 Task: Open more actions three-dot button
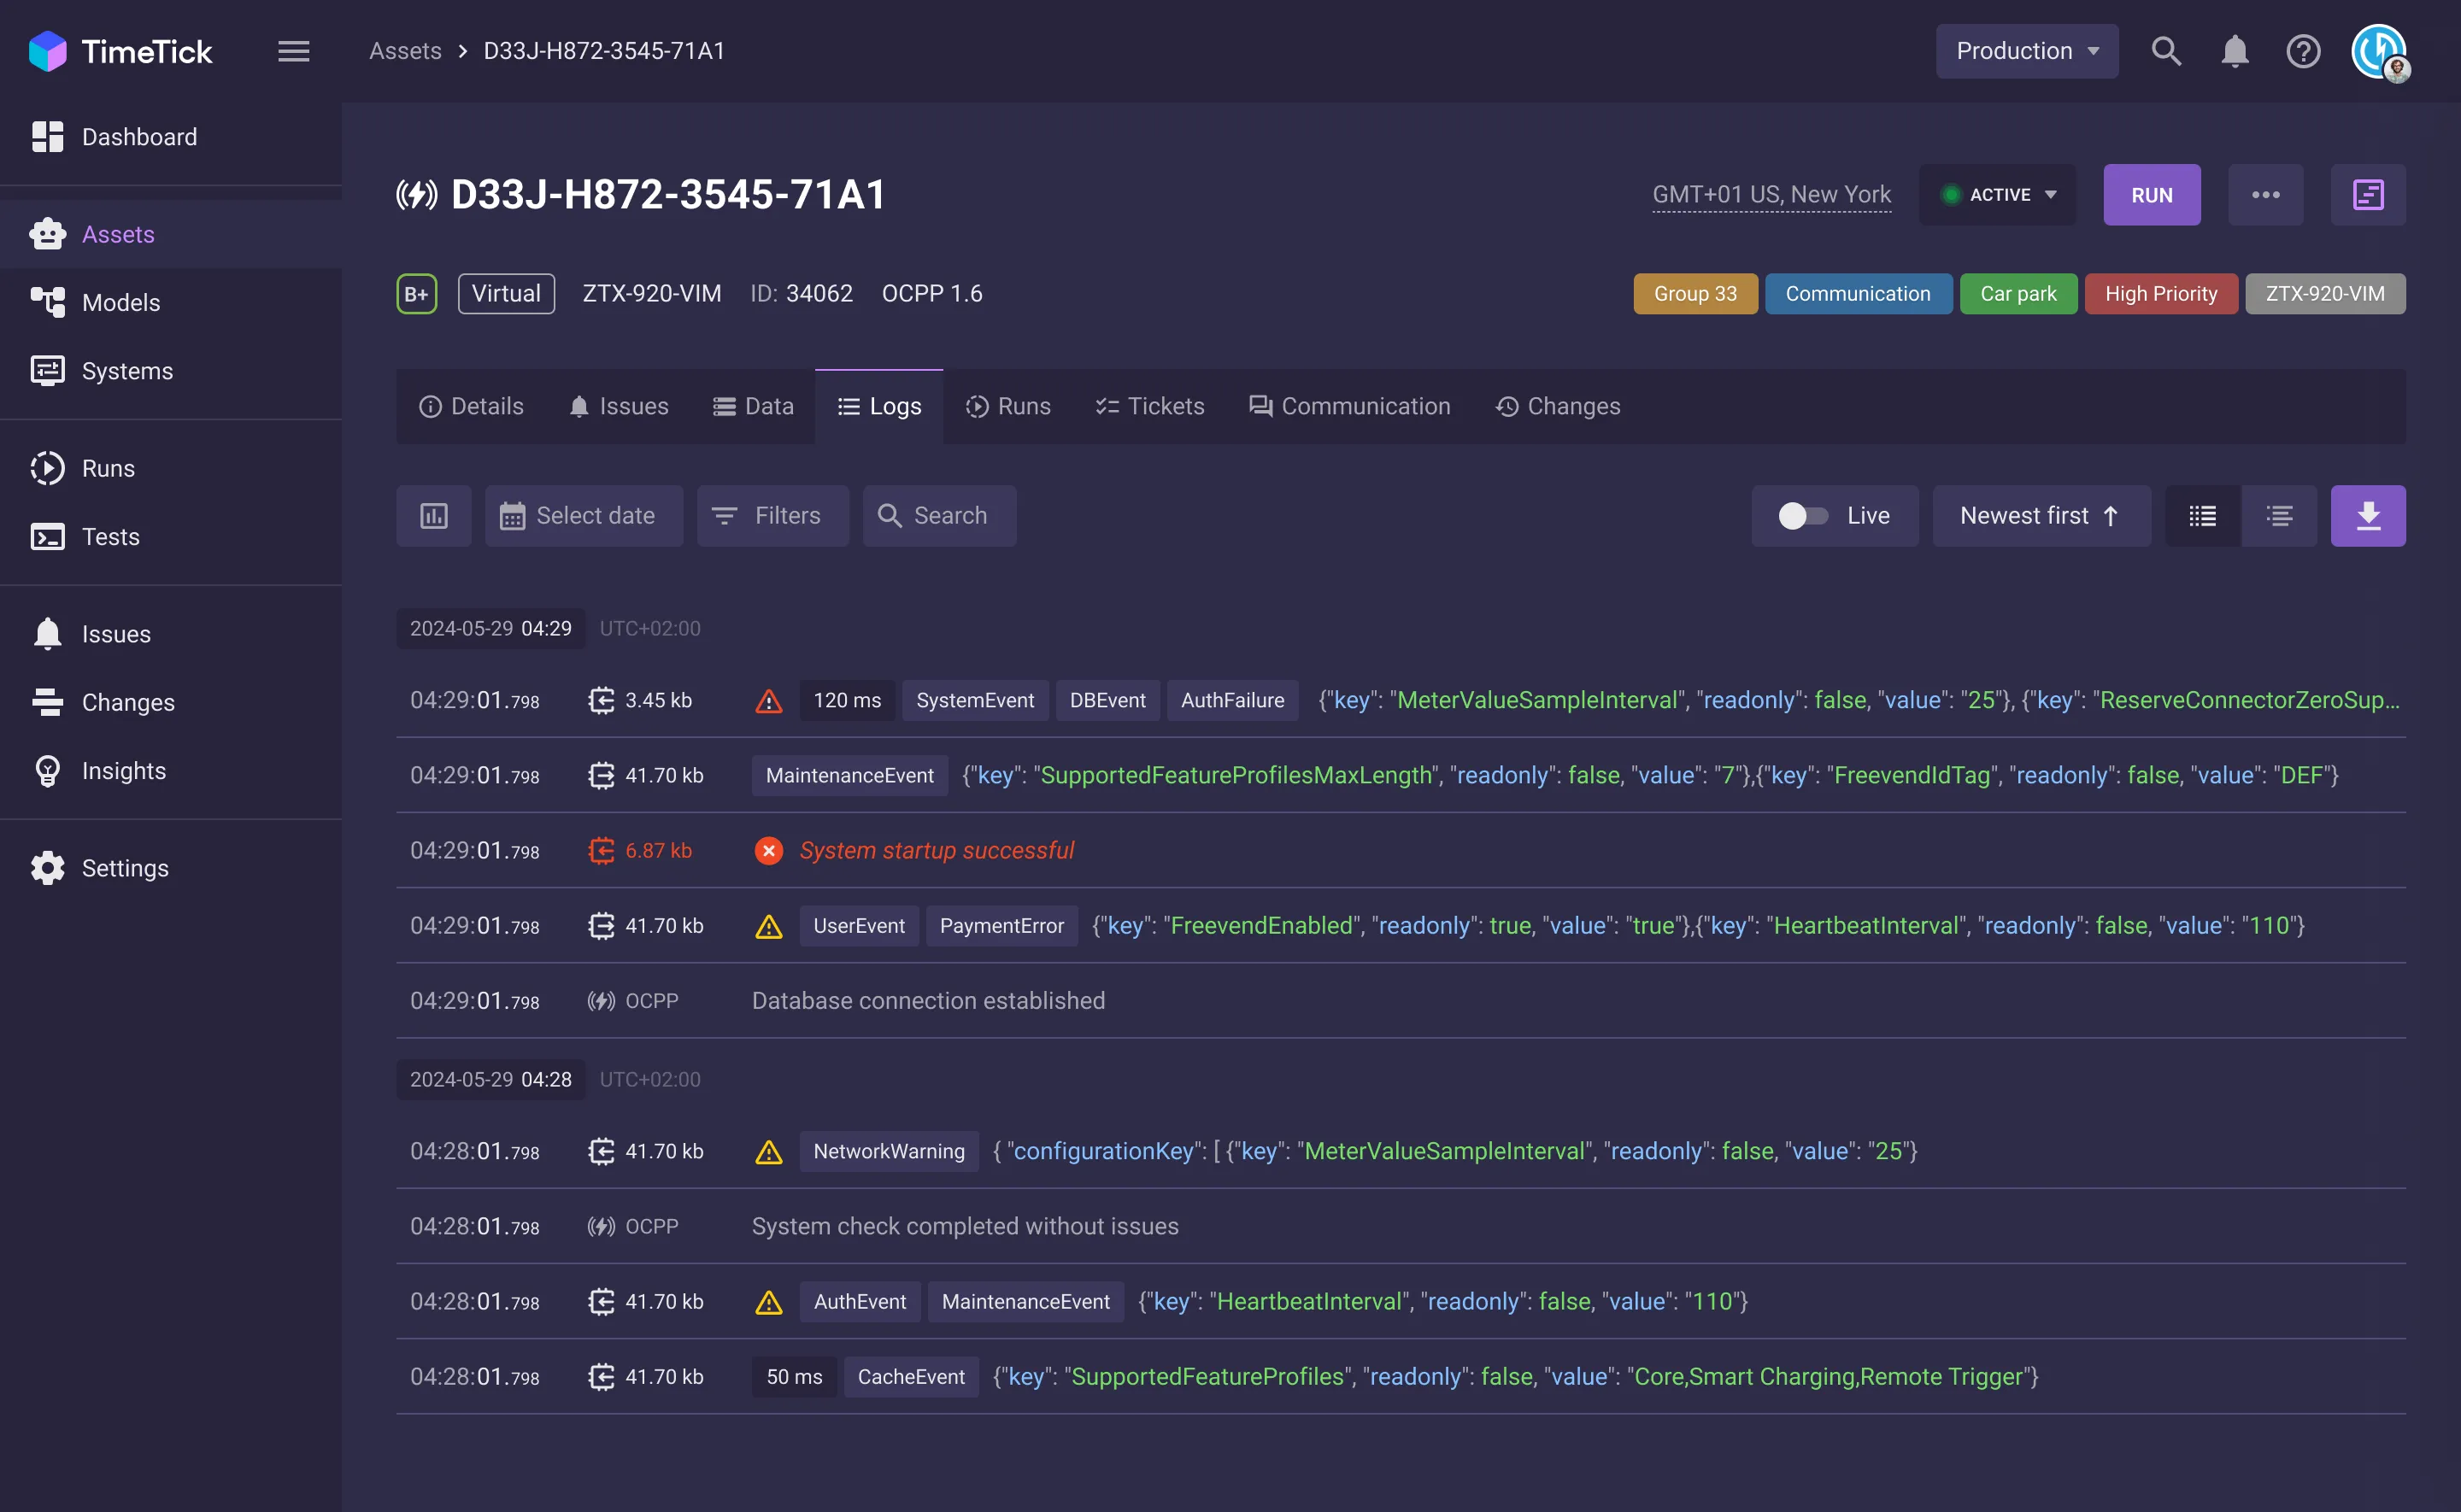click(2265, 194)
